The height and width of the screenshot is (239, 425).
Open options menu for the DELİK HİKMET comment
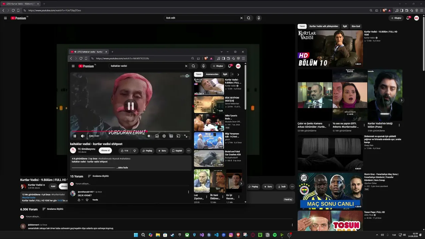tap(189, 192)
